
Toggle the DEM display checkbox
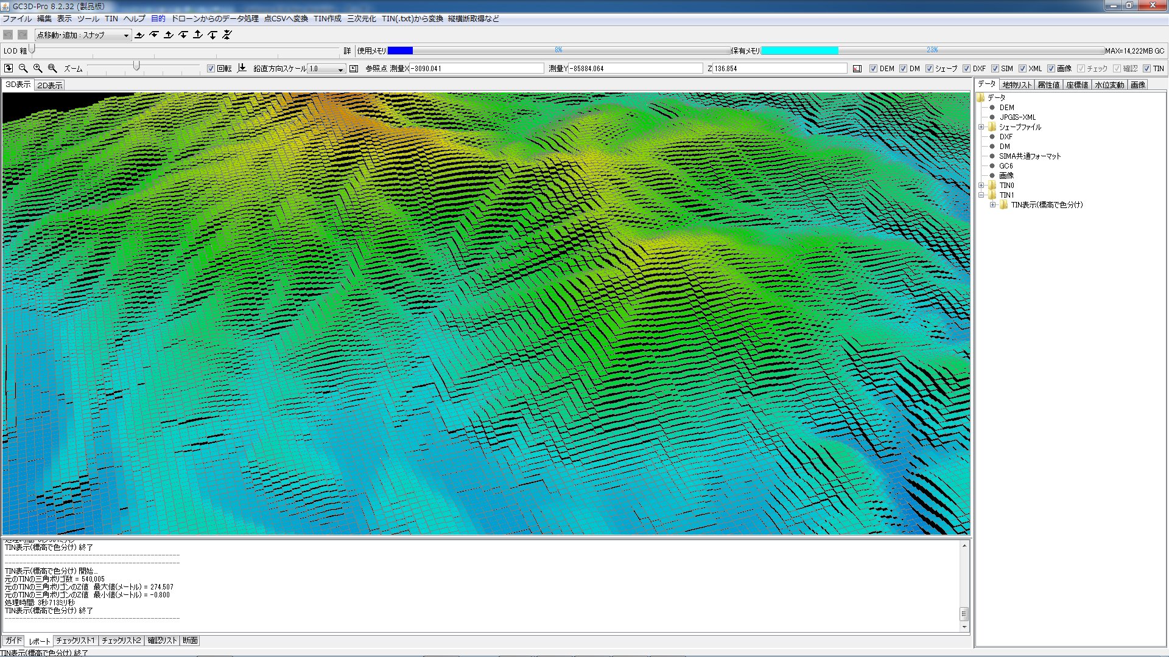pos(873,69)
